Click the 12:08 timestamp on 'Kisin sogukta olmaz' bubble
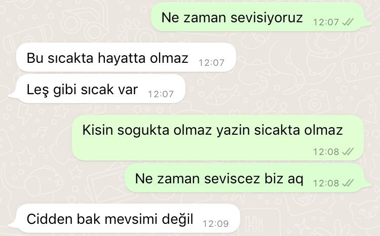This screenshot has height=236, width=380. (x=326, y=152)
